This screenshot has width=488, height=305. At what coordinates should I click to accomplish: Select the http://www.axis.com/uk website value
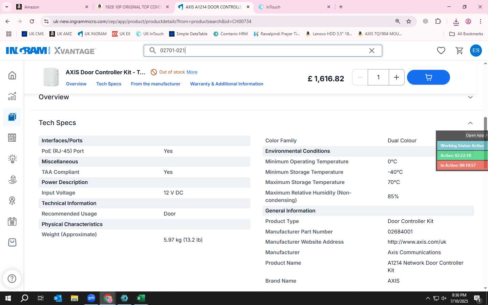417,242
